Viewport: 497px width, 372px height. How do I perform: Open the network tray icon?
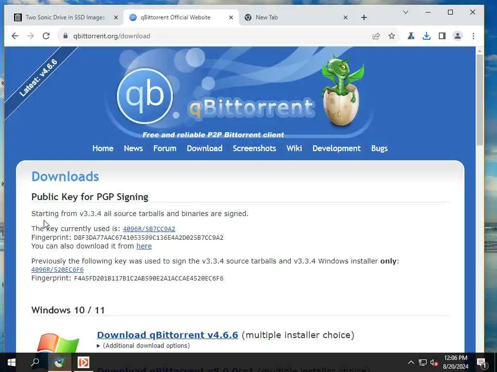tap(423, 362)
